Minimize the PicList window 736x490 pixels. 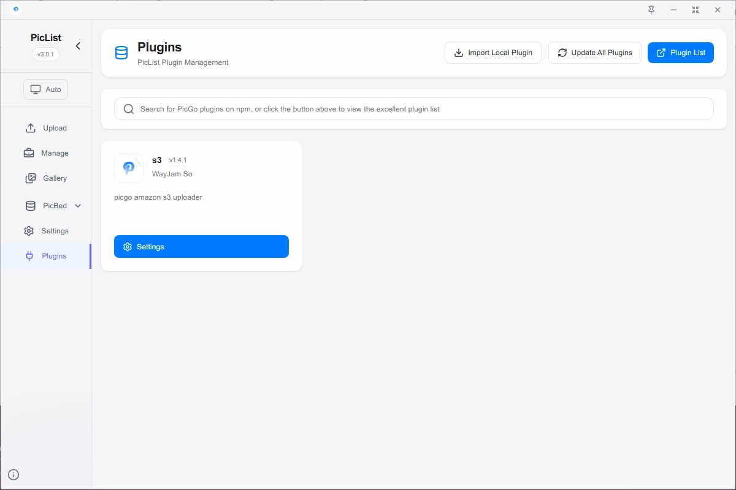pyautogui.click(x=673, y=10)
